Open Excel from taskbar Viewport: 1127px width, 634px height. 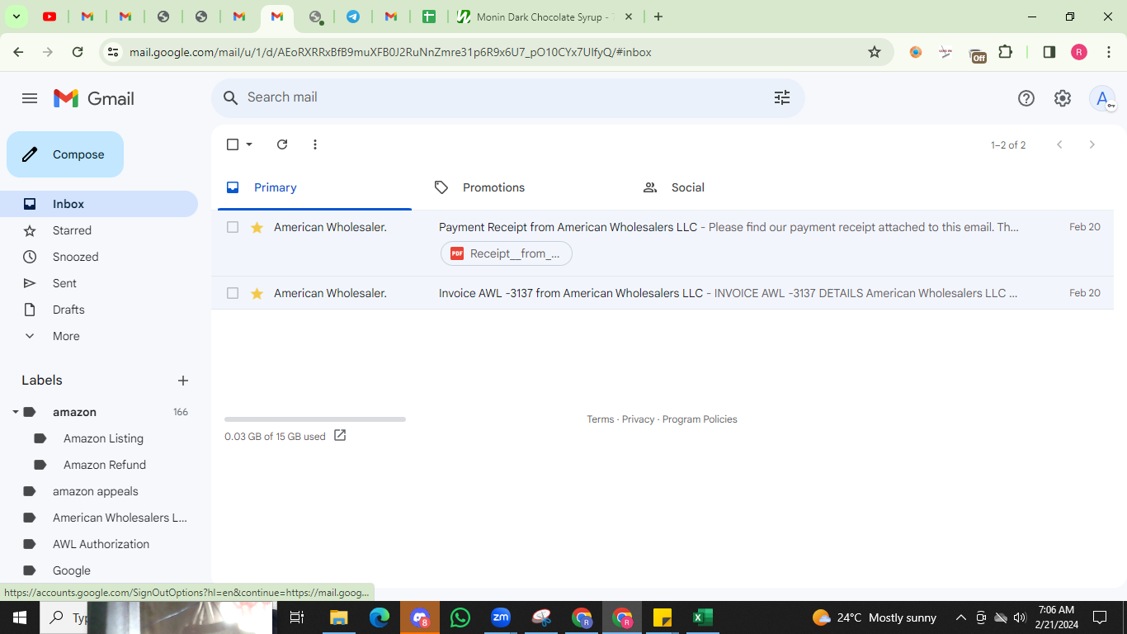(703, 617)
